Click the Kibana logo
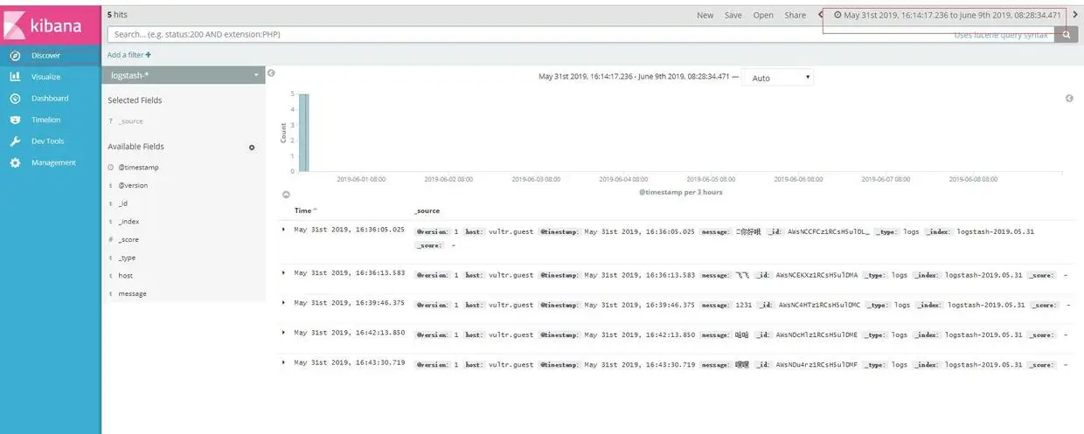This screenshot has height=434, width=1084. click(50, 24)
